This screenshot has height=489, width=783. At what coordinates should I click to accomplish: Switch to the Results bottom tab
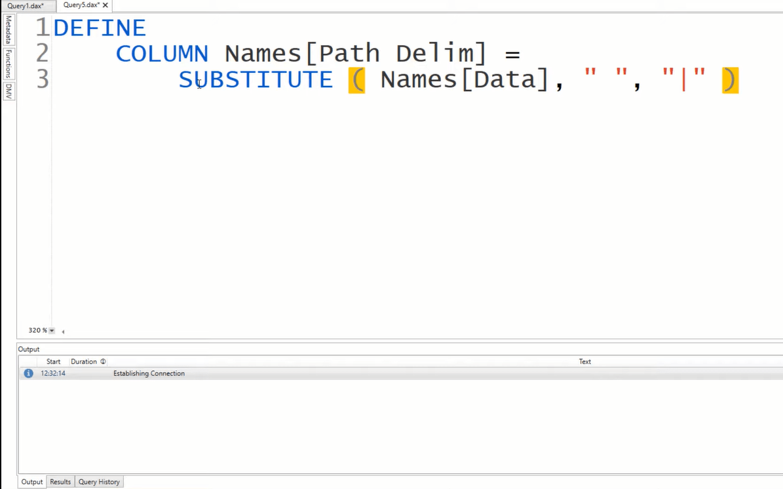(x=60, y=482)
